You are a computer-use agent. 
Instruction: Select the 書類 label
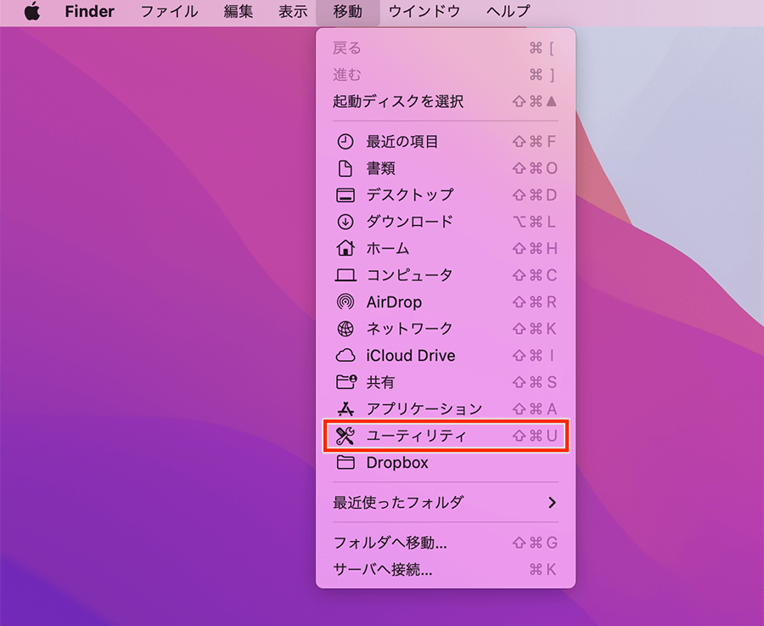click(x=380, y=169)
